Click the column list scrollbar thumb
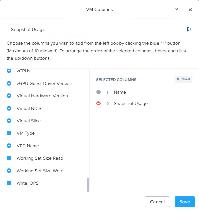Viewport: 199px width, 211px height. pos(88,185)
